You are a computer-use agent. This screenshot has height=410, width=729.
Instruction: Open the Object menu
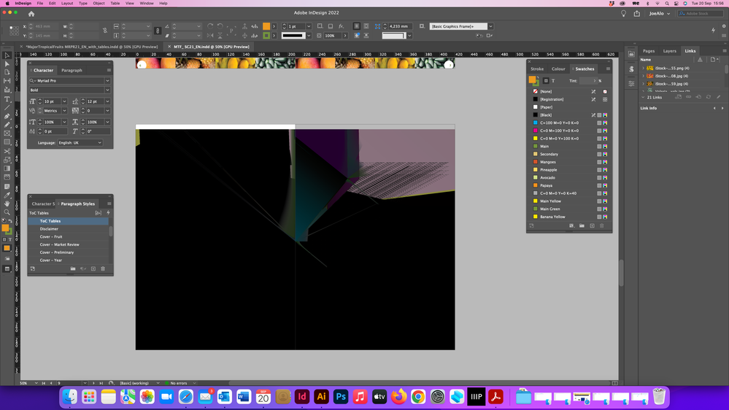point(99,3)
